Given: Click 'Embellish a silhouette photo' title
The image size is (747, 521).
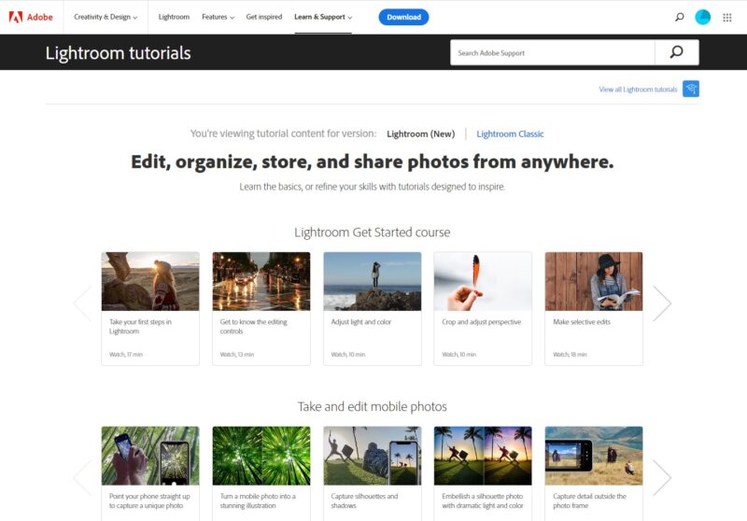Looking at the screenshot, I should 483,501.
